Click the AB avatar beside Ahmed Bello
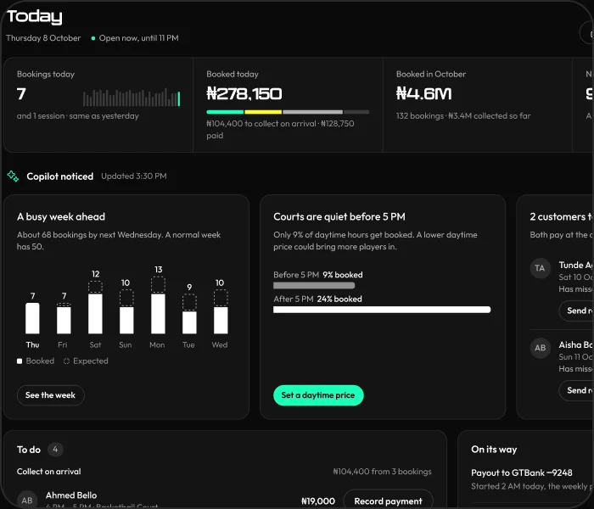Viewport: 594px width, 509px height. (x=27, y=500)
